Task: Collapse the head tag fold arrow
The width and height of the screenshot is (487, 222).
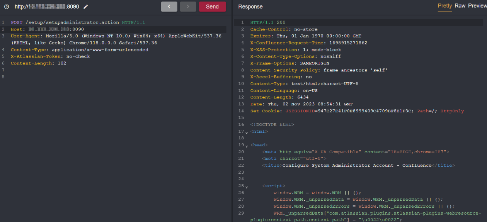Action: point(247,146)
